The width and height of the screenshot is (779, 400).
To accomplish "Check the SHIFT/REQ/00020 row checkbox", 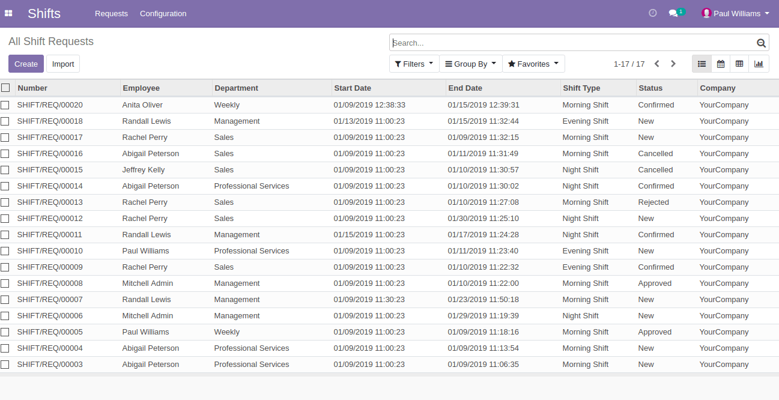I will coord(5,105).
